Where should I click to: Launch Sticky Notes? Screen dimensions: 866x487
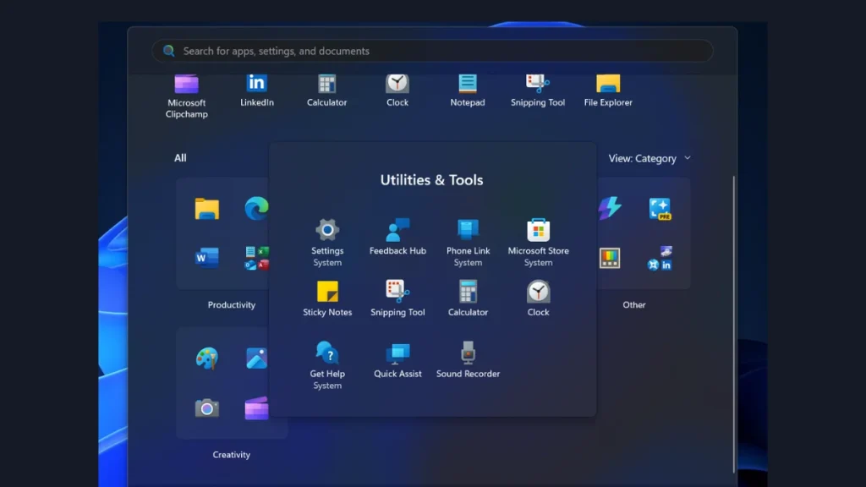tap(327, 298)
